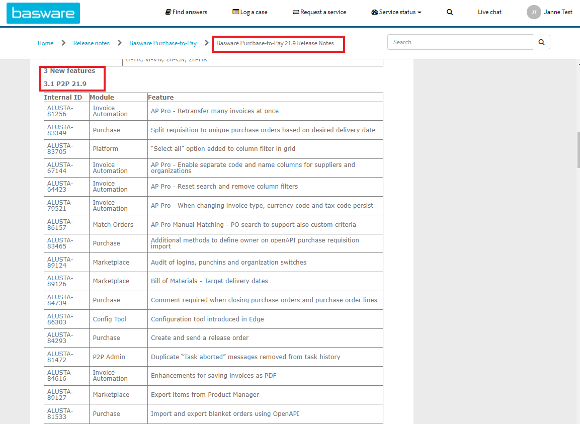Select ID cell ALUSTA-86303
Viewport: 580px width, 424px height.
(66, 319)
